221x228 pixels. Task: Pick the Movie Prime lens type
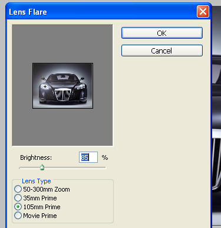pyautogui.click(x=18, y=216)
